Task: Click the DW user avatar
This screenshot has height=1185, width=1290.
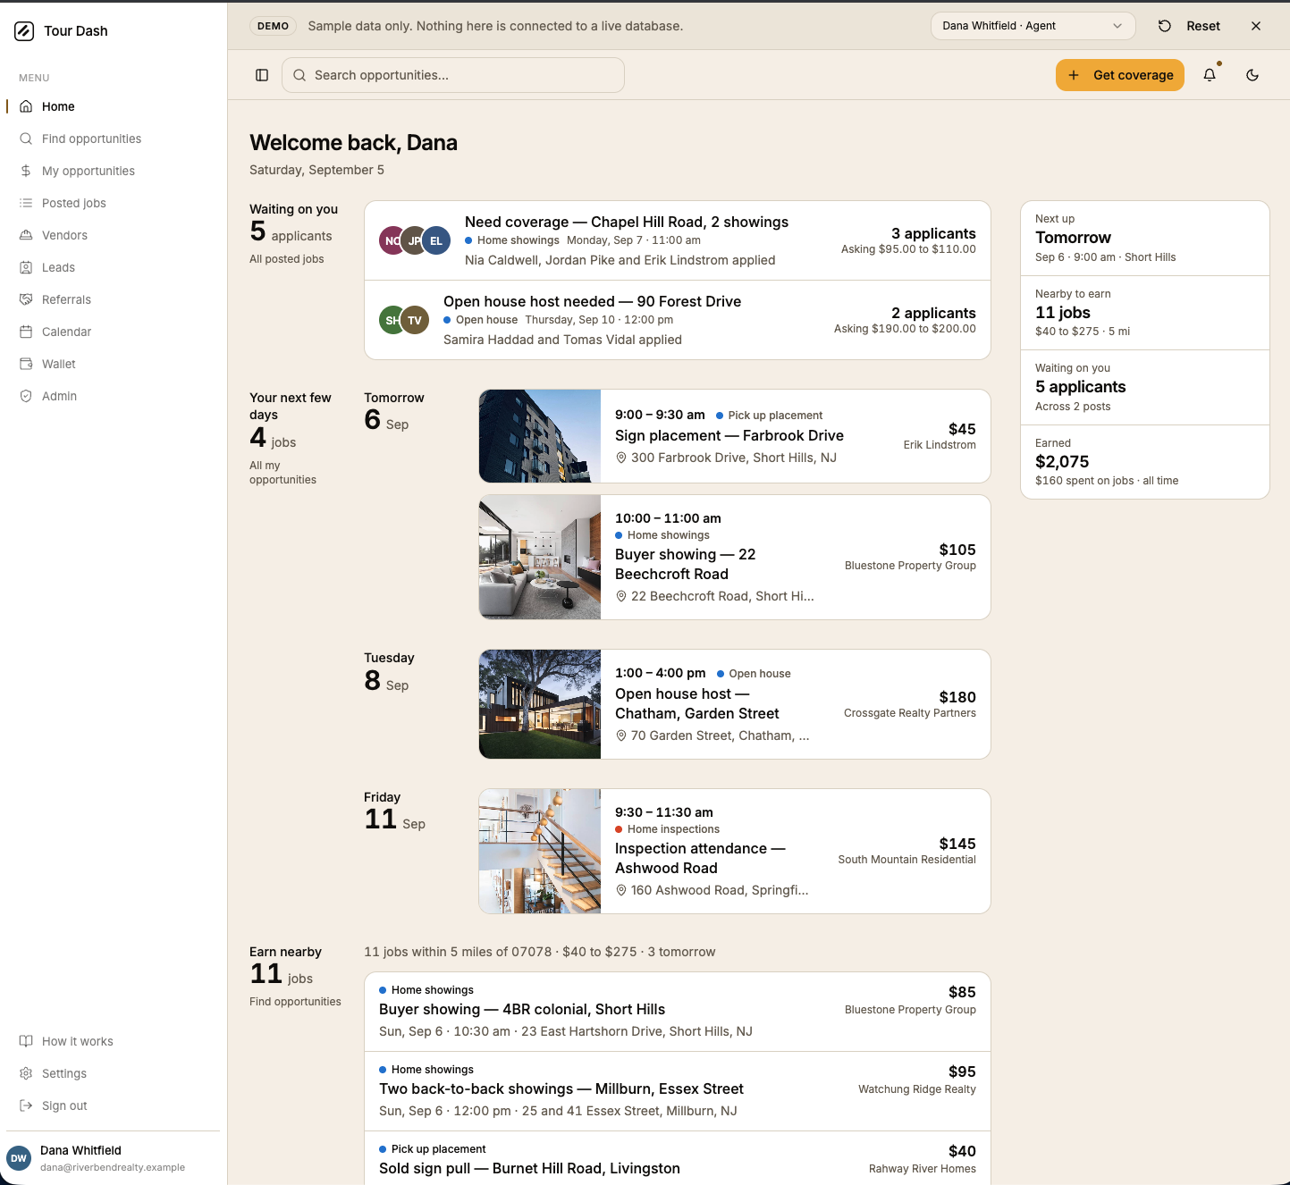Action: 19,1158
